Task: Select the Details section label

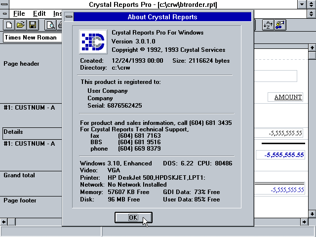Action: (13, 132)
